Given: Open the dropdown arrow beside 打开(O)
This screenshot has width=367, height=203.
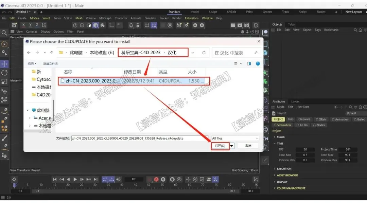Looking at the screenshot, I should [231, 146].
